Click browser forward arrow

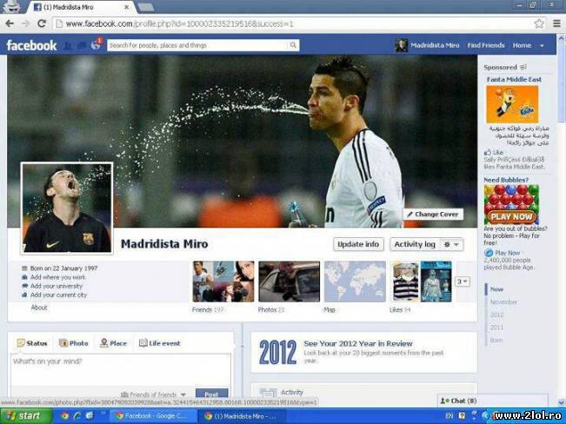pyautogui.click(x=25, y=23)
